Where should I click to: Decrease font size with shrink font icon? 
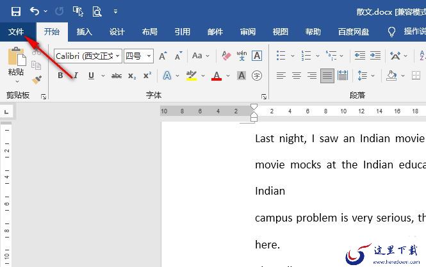(x=179, y=56)
